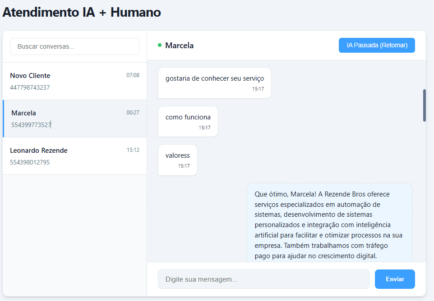Click inside 'Digite sua mensagem...' message box
The width and height of the screenshot is (434, 301).
(x=263, y=279)
